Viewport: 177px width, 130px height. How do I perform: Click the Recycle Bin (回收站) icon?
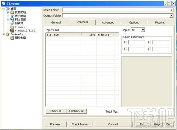12,23
